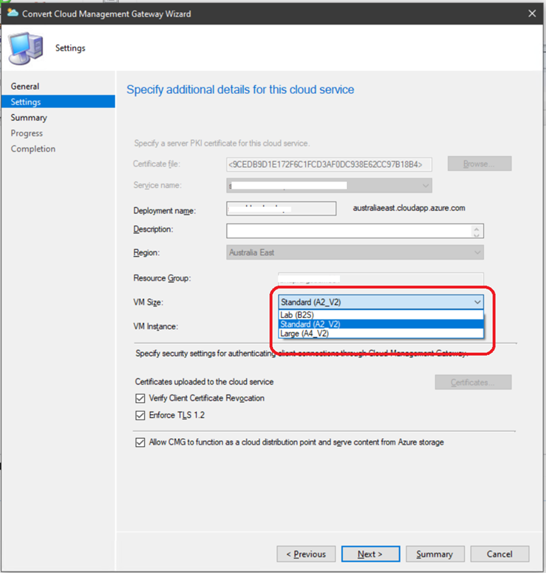Close the Convert Cloud Management Gateway Wizard
This screenshot has height=573, width=546.
tap(530, 13)
